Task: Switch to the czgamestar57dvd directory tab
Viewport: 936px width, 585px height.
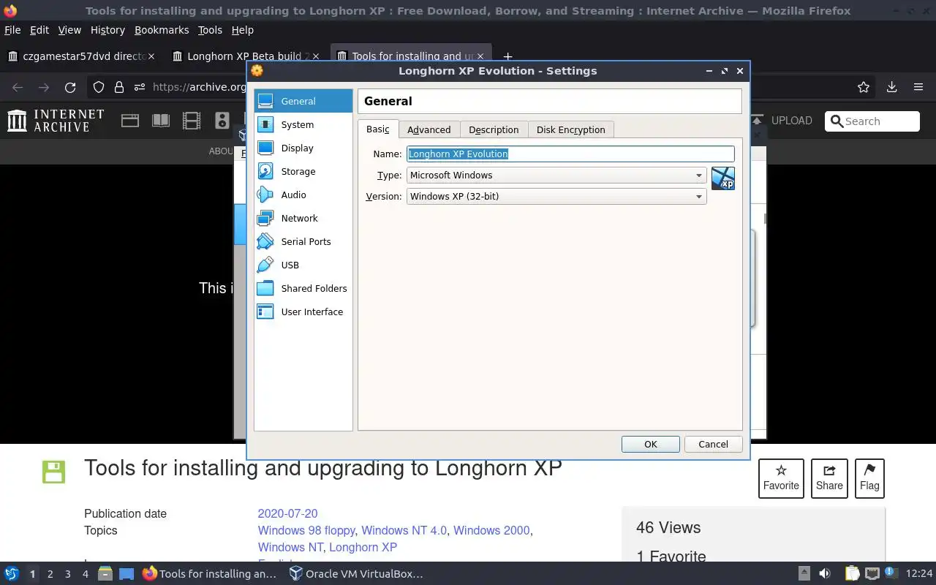Action: click(83, 56)
